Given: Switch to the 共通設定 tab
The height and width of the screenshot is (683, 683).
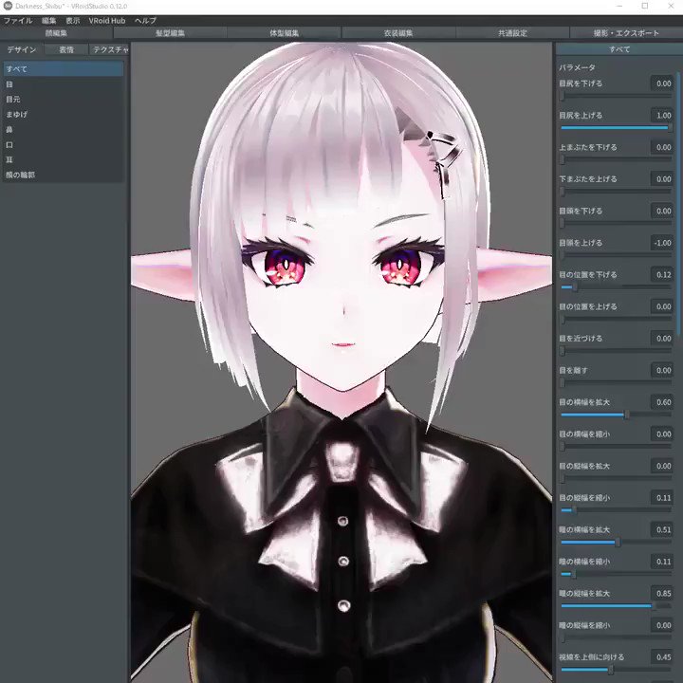Looking at the screenshot, I should pos(512,33).
